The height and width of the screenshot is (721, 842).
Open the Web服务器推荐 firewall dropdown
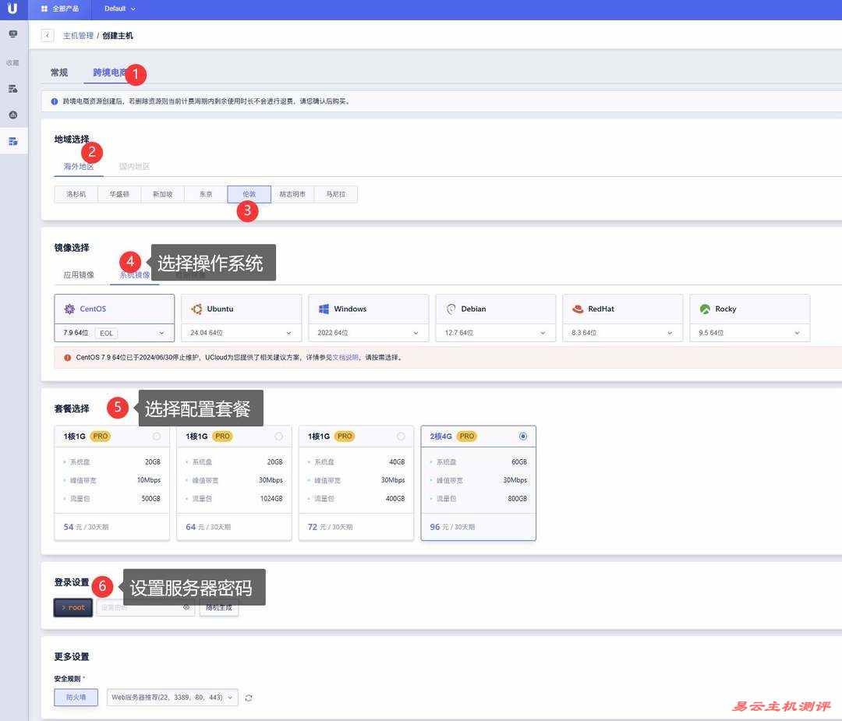tap(172, 698)
